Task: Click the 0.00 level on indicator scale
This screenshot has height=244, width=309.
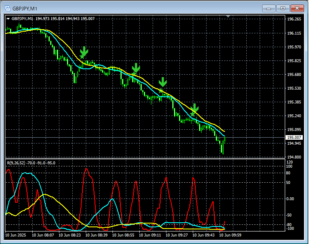Action: [290, 199]
